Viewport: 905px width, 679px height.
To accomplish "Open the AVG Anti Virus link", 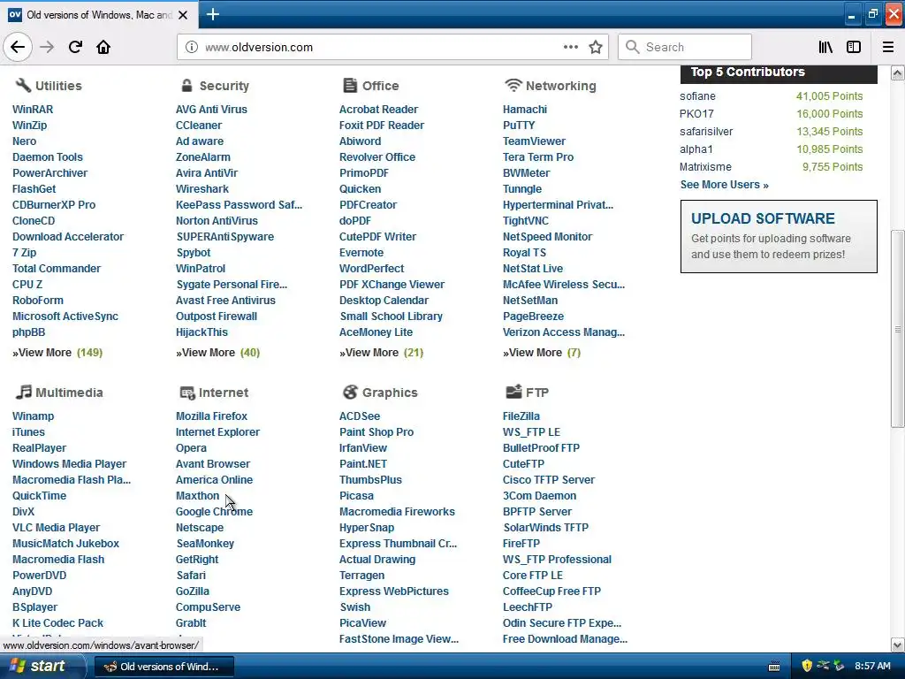I will pos(211,109).
